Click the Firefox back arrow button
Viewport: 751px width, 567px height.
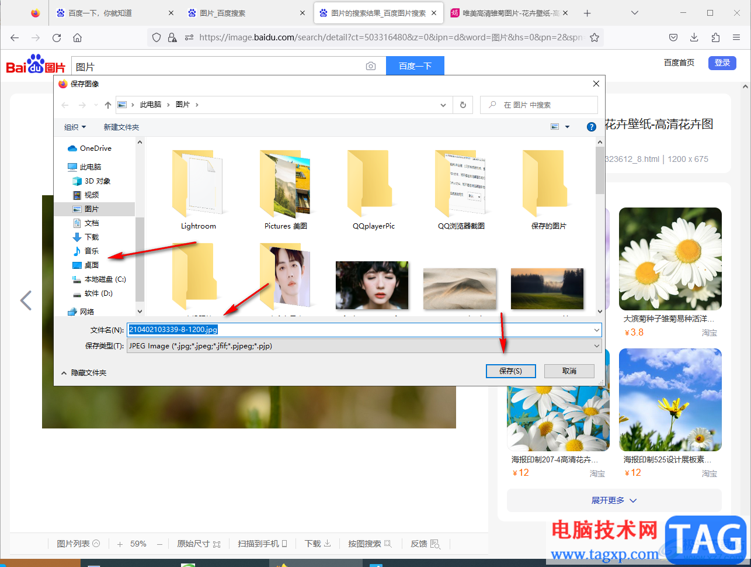15,37
